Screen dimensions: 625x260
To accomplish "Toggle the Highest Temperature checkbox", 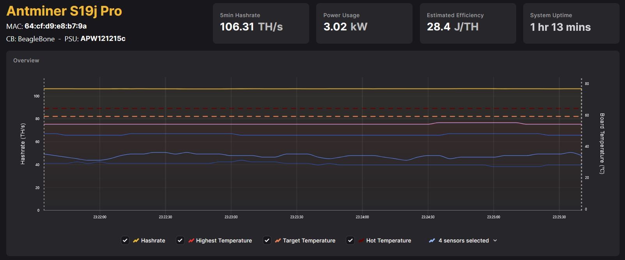I will [180, 241].
